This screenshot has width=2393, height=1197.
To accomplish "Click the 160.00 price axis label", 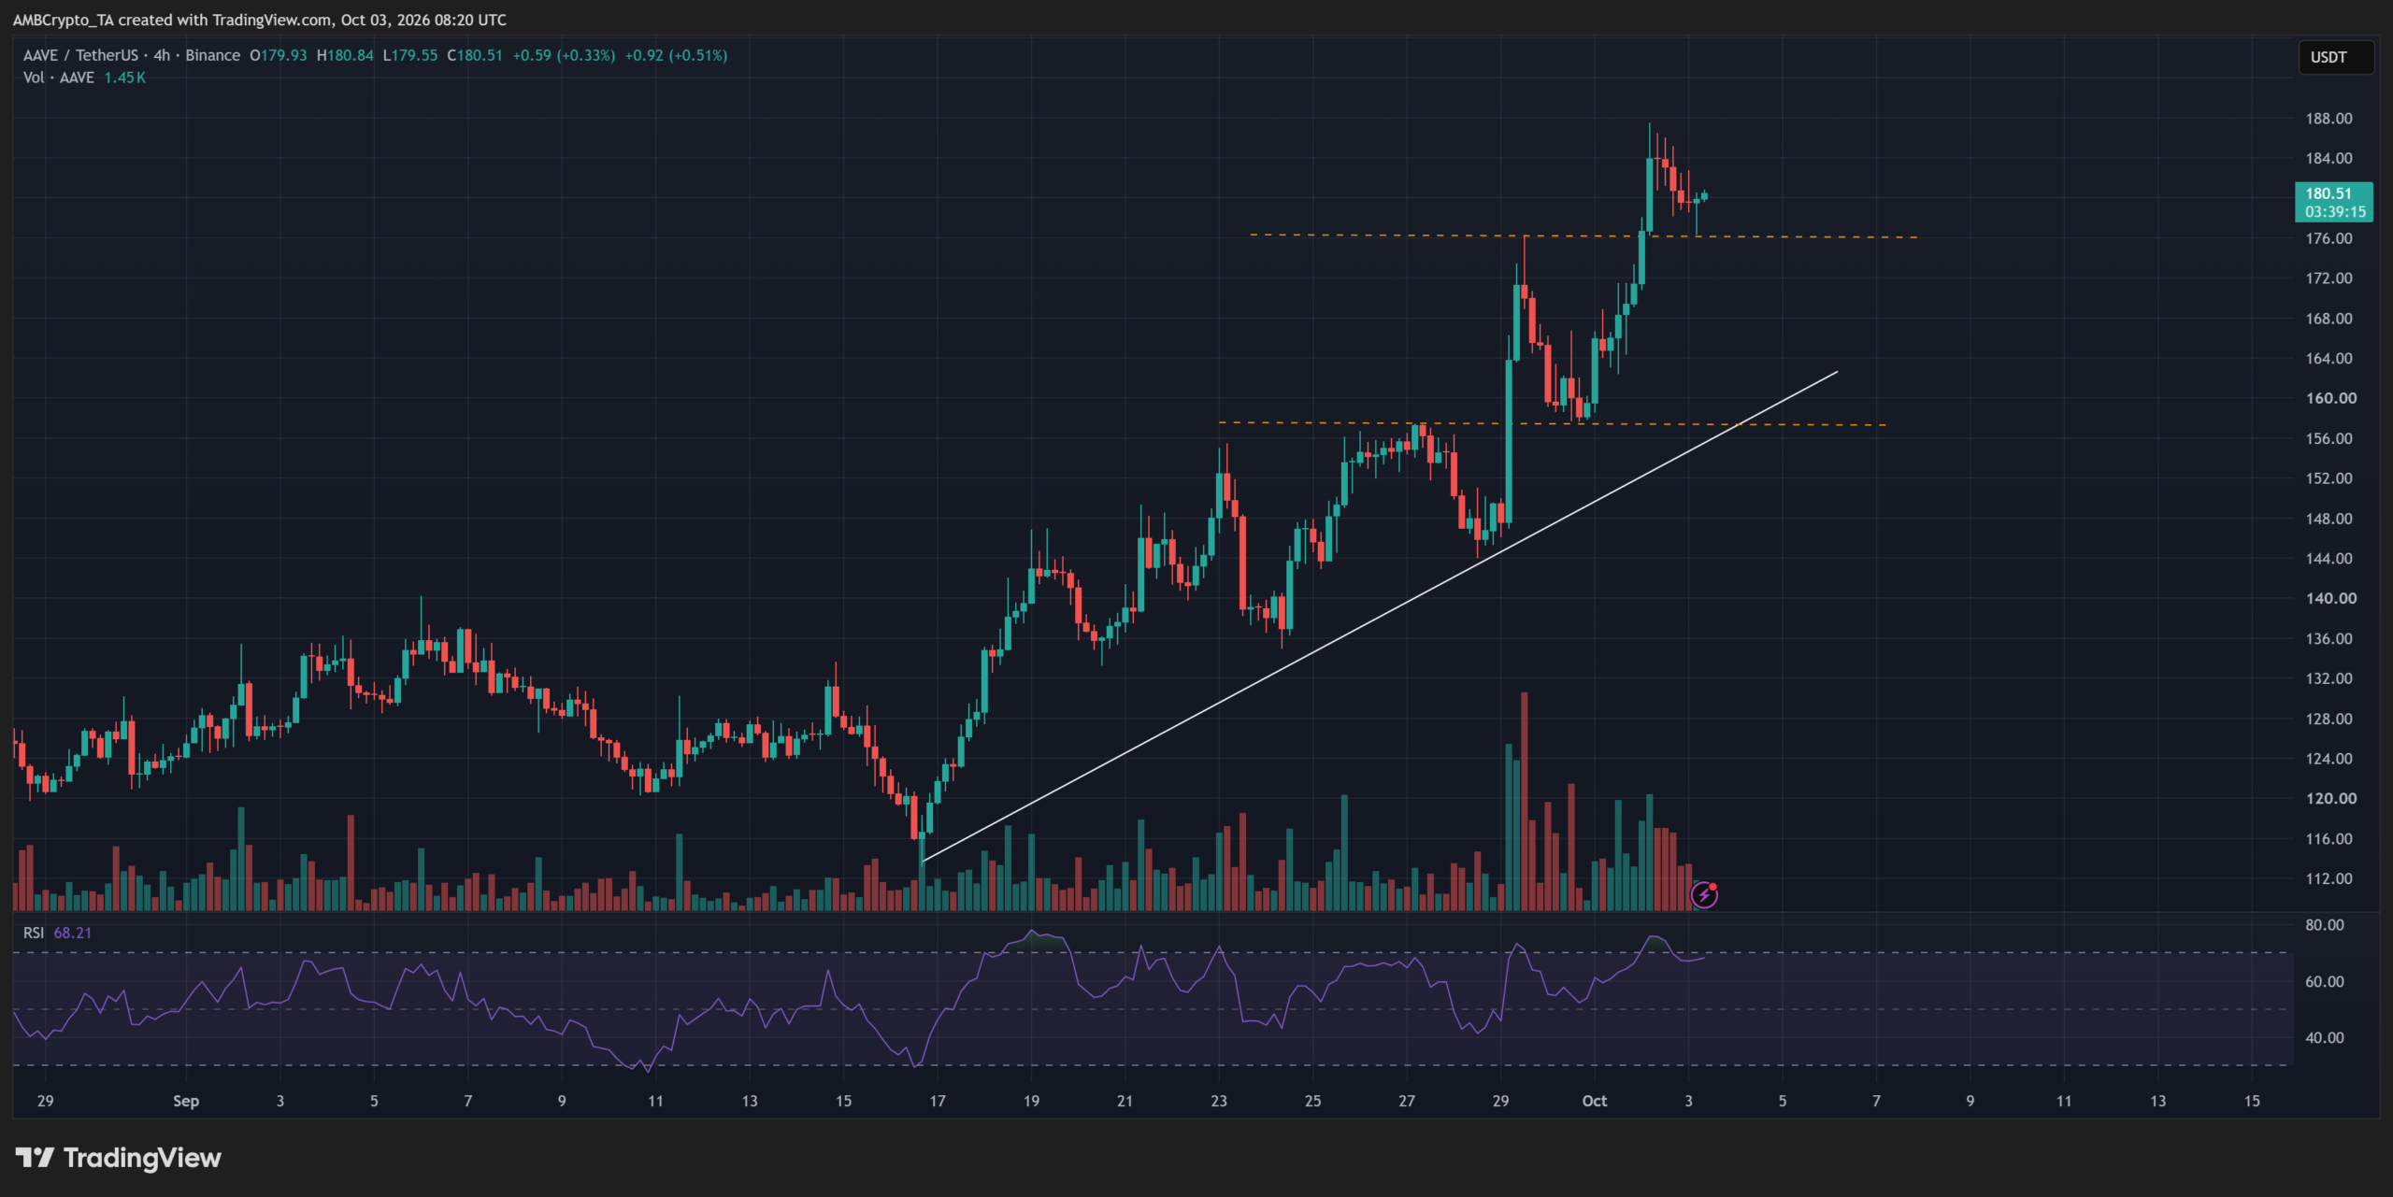I will 2330,398.
